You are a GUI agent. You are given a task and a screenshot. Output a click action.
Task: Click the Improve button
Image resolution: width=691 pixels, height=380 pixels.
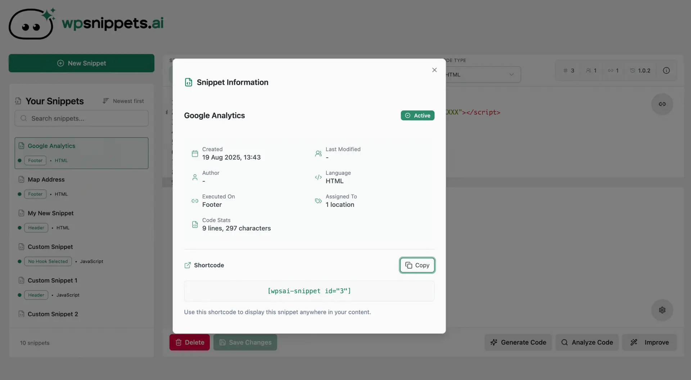point(649,342)
